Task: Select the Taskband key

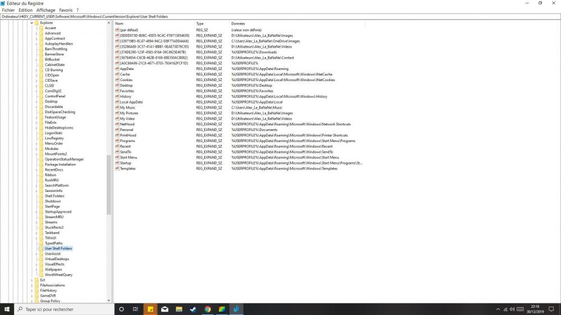Action: click(x=52, y=233)
